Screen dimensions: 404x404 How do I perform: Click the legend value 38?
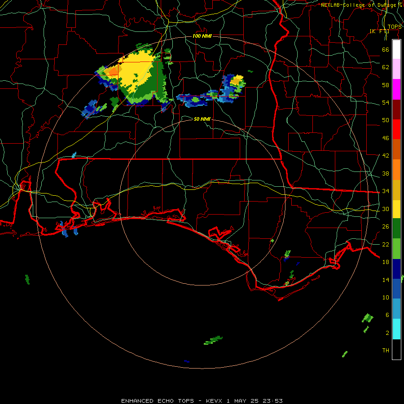(386, 173)
